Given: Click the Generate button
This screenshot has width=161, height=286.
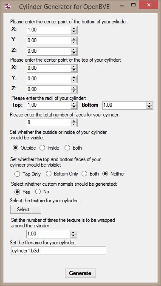Looking at the screenshot, I should [80, 273].
